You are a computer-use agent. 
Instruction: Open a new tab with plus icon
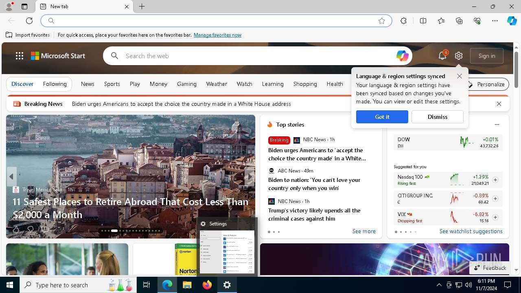click(142, 7)
